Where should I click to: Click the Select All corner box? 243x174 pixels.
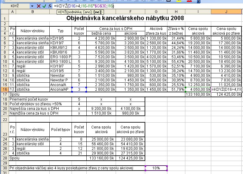click(x=5, y=12)
